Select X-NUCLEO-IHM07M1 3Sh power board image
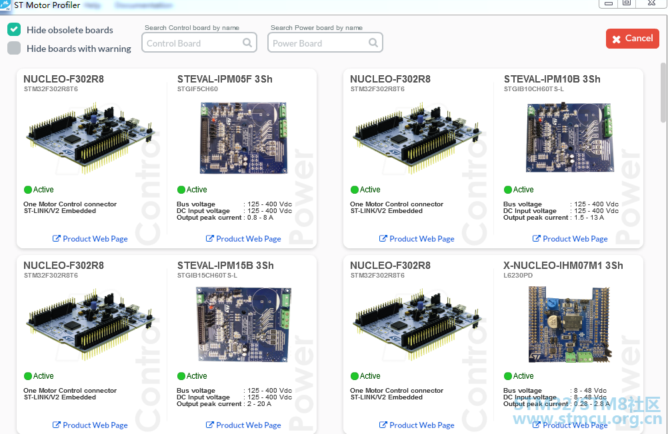The image size is (668, 434). tap(570, 324)
